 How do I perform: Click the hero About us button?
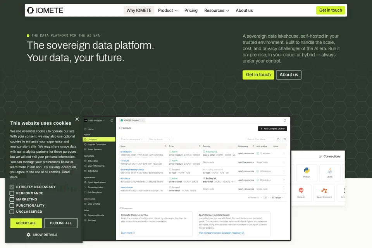pos(289,75)
